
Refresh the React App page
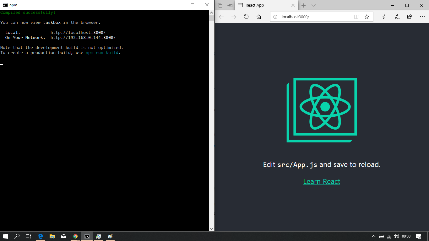(x=246, y=17)
